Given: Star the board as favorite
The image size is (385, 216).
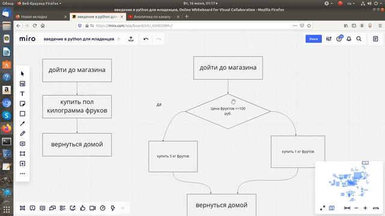Looking at the screenshot, I should coord(119,39).
